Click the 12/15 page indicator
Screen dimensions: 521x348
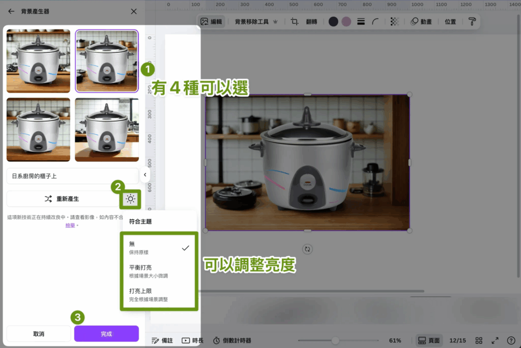457,340
